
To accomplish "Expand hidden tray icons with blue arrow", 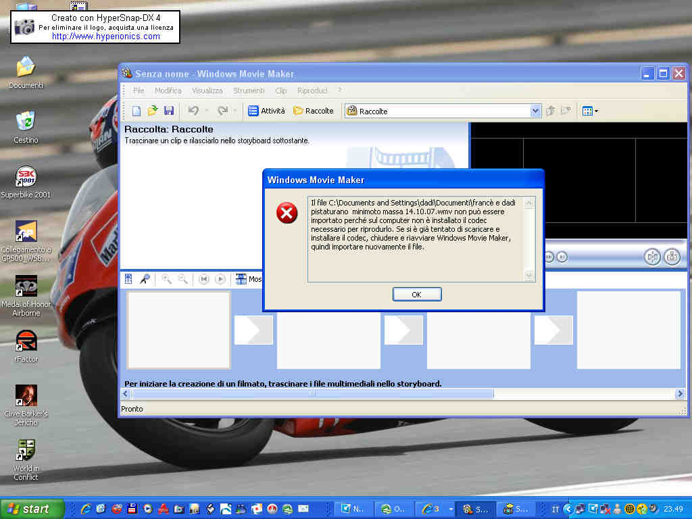I will coord(568,510).
